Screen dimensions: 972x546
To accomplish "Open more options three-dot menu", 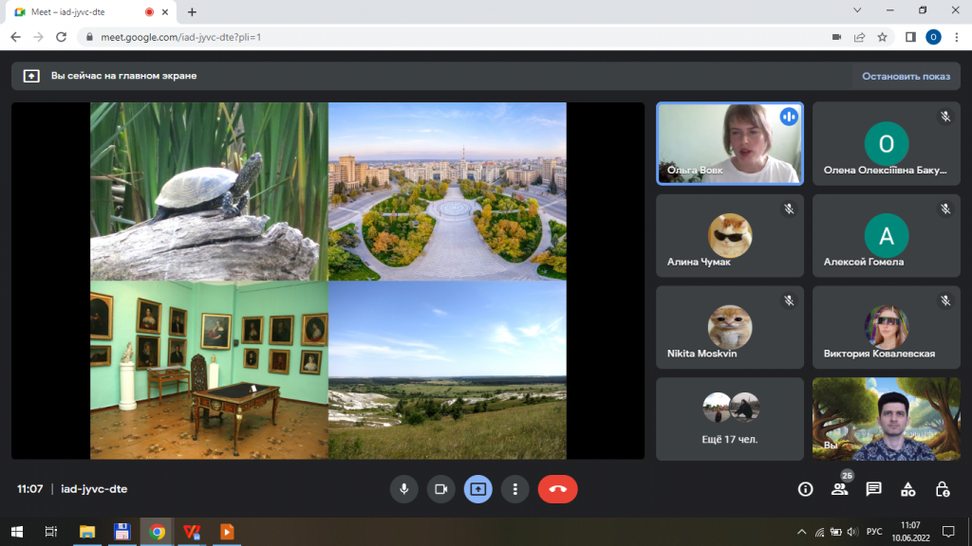I will click(x=514, y=489).
